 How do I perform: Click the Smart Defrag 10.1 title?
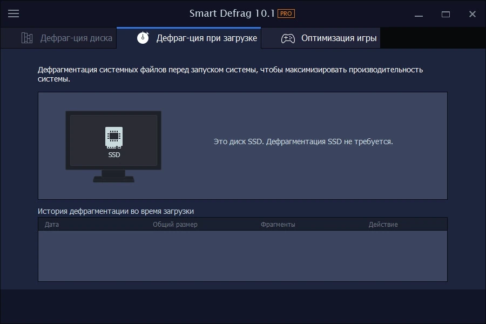tap(232, 13)
